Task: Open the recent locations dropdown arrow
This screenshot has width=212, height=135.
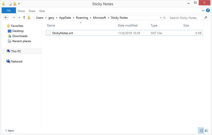Action: [x=19, y=18]
